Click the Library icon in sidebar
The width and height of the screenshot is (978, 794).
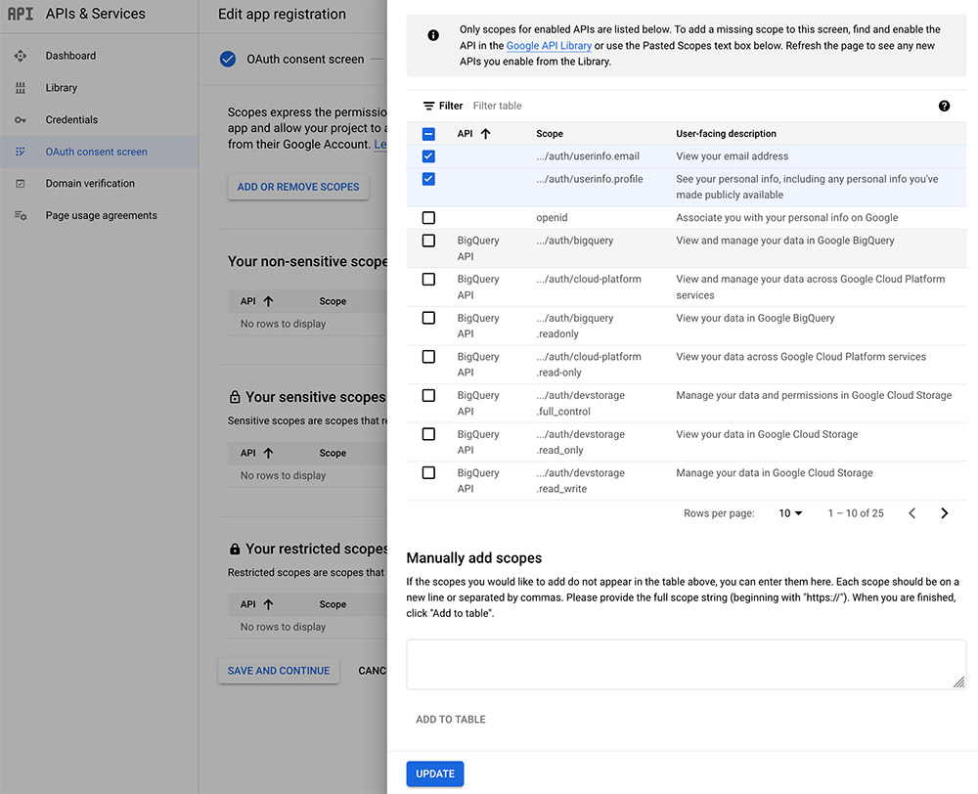click(x=21, y=88)
